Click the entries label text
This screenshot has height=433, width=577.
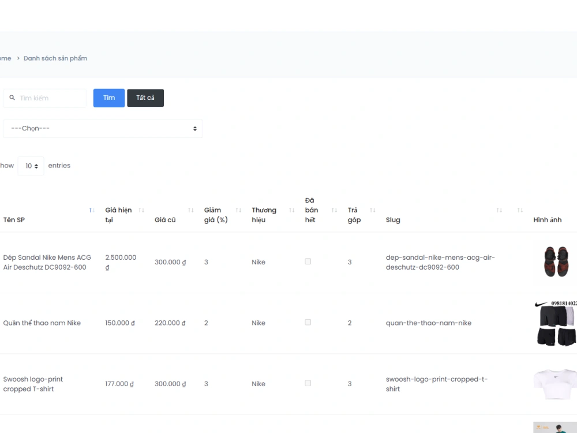59,166
